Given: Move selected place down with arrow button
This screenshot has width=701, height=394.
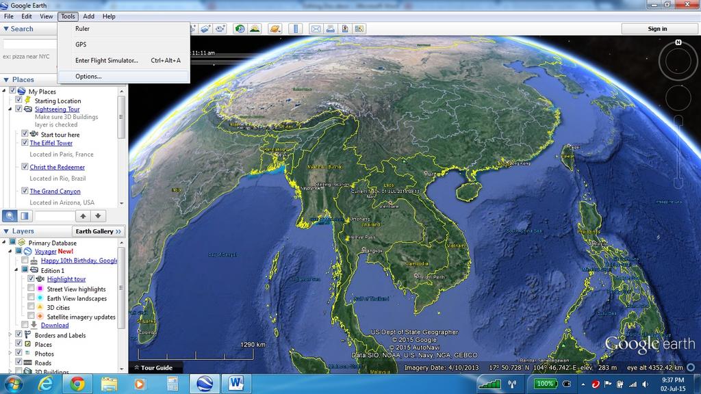Looking at the screenshot, I should [98, 216].
